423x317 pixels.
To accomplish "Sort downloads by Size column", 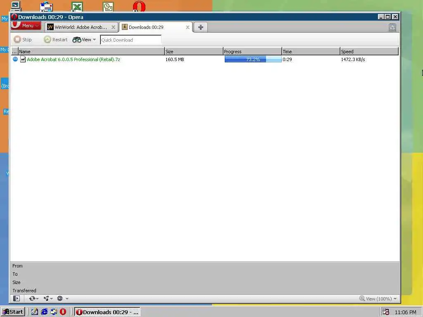I will pos(194,52).
